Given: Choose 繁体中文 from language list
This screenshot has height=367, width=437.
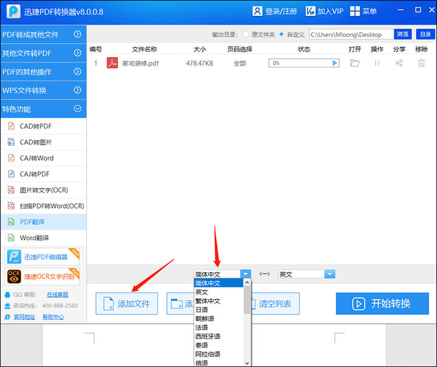Looking at the screenshot, I should [218, 301].
